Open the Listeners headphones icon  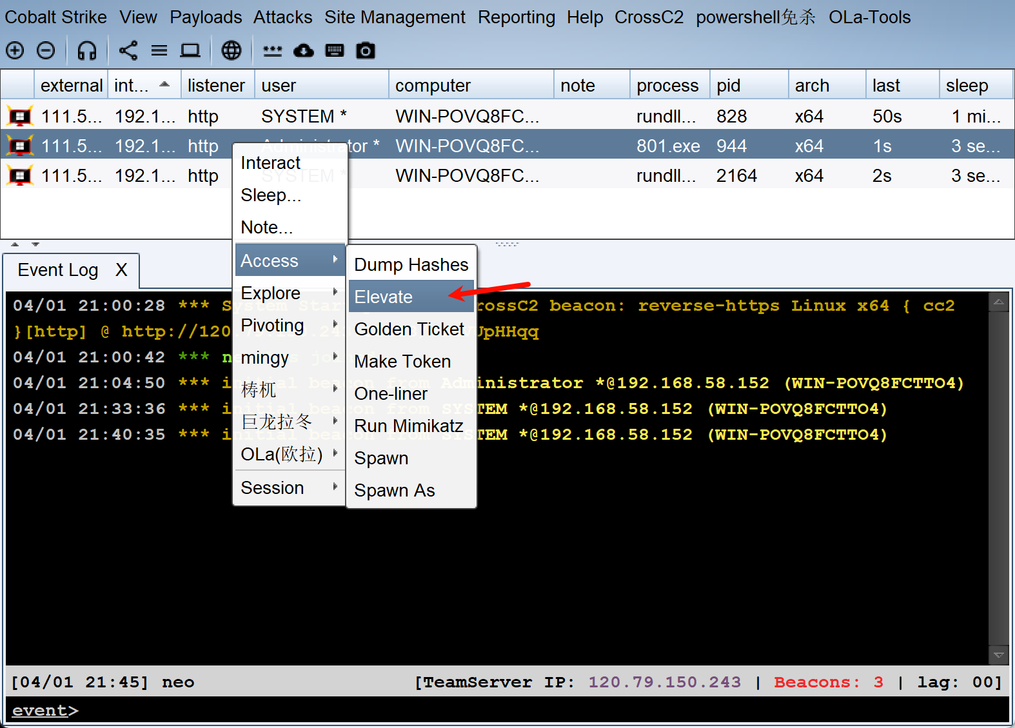tap(87, 50)
